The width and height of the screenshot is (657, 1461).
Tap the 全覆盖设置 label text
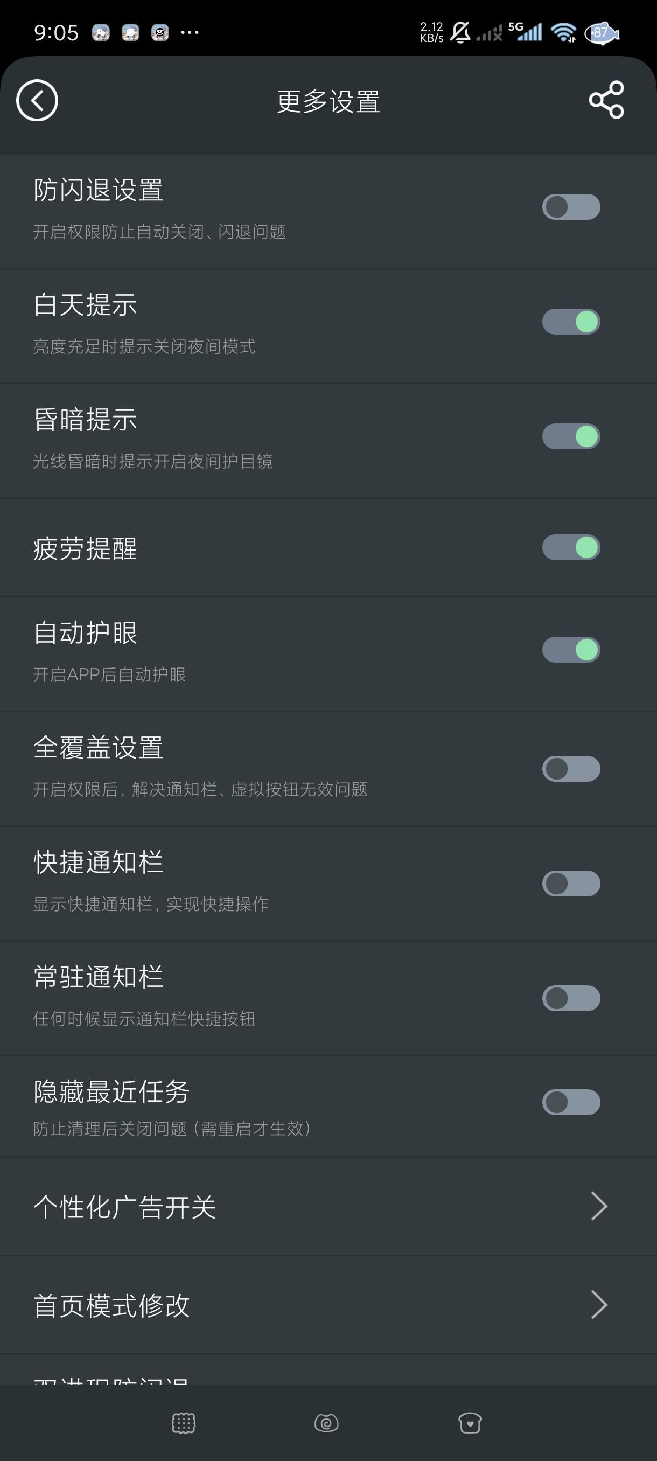tap(99, 748)
